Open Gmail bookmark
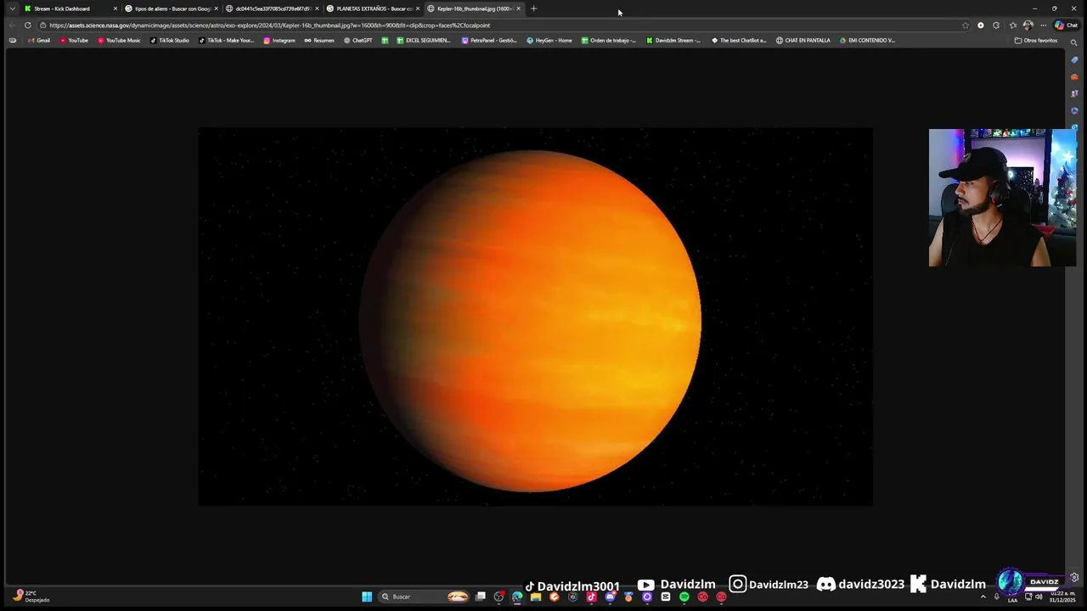1087x611 pixels. pos(39,40)
